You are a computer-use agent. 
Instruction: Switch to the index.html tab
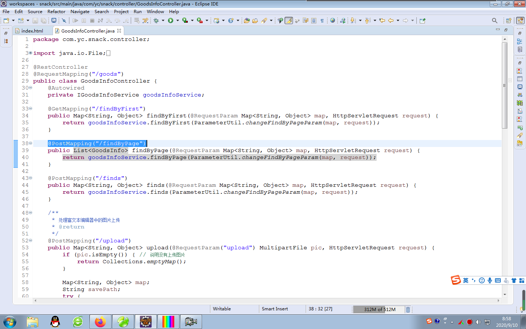click(x=32, y=31)
